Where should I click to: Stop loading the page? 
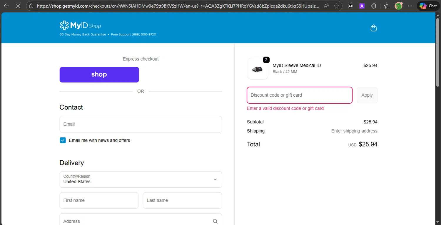[x=18, y=6]
